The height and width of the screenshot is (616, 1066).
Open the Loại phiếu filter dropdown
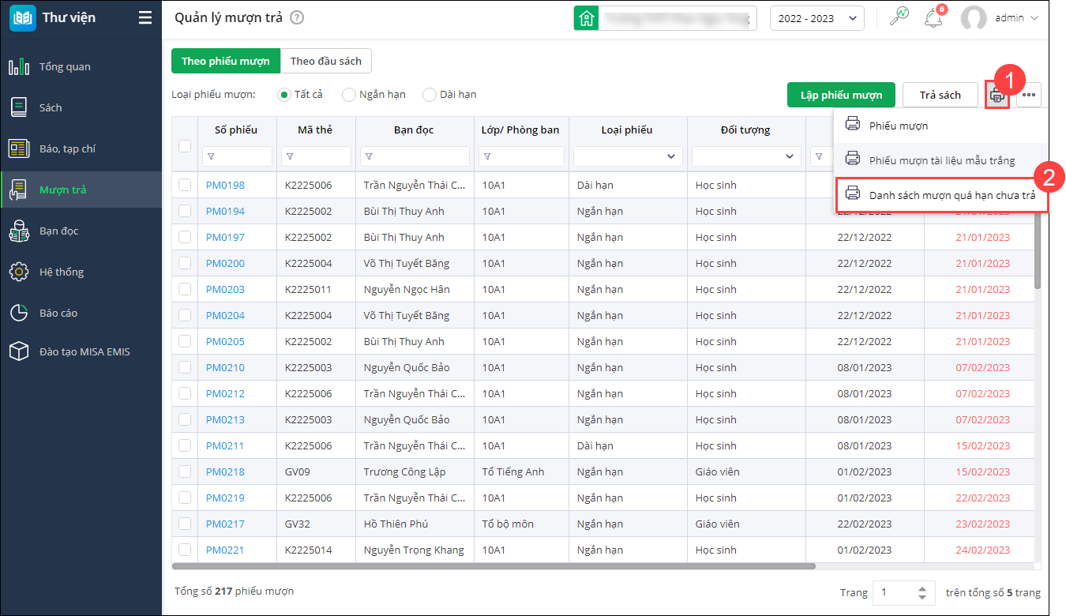(628, 156)
